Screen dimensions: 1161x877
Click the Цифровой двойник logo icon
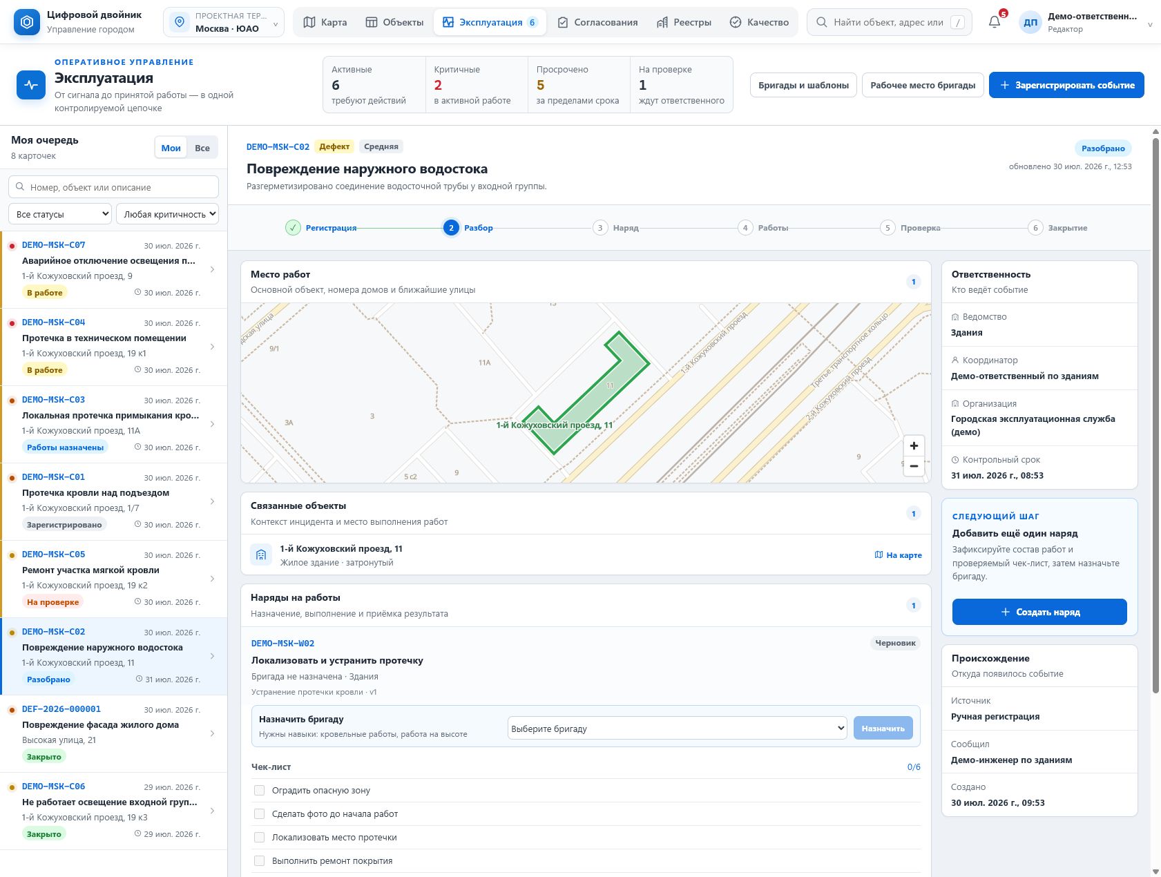pos(27,22)
